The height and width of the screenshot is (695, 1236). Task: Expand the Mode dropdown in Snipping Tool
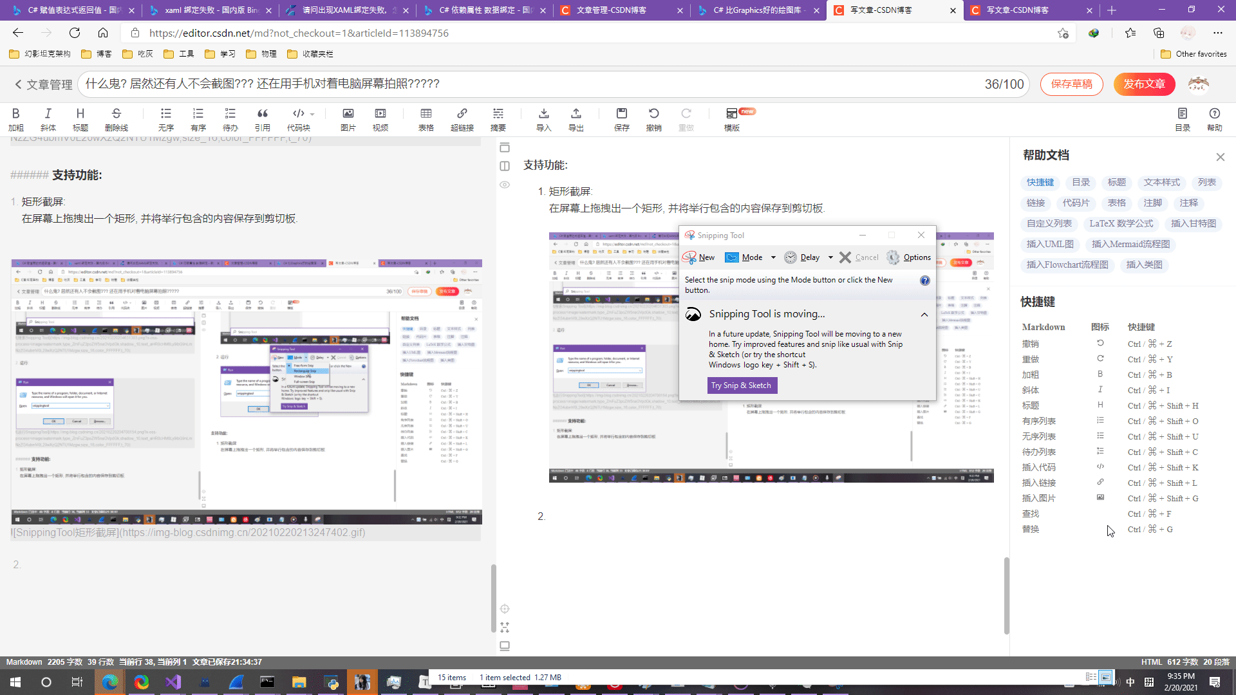click(772, 257)
